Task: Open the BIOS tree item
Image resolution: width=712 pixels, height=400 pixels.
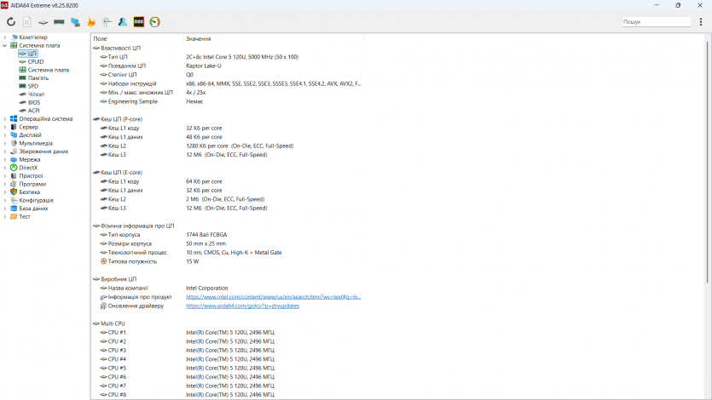Action: pyautogui.click(x=33, y=102)
